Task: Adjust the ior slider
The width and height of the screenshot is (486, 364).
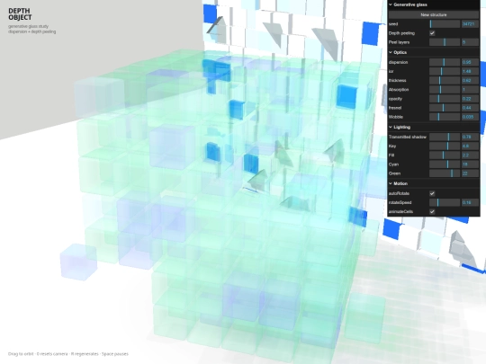Action: 445,71
